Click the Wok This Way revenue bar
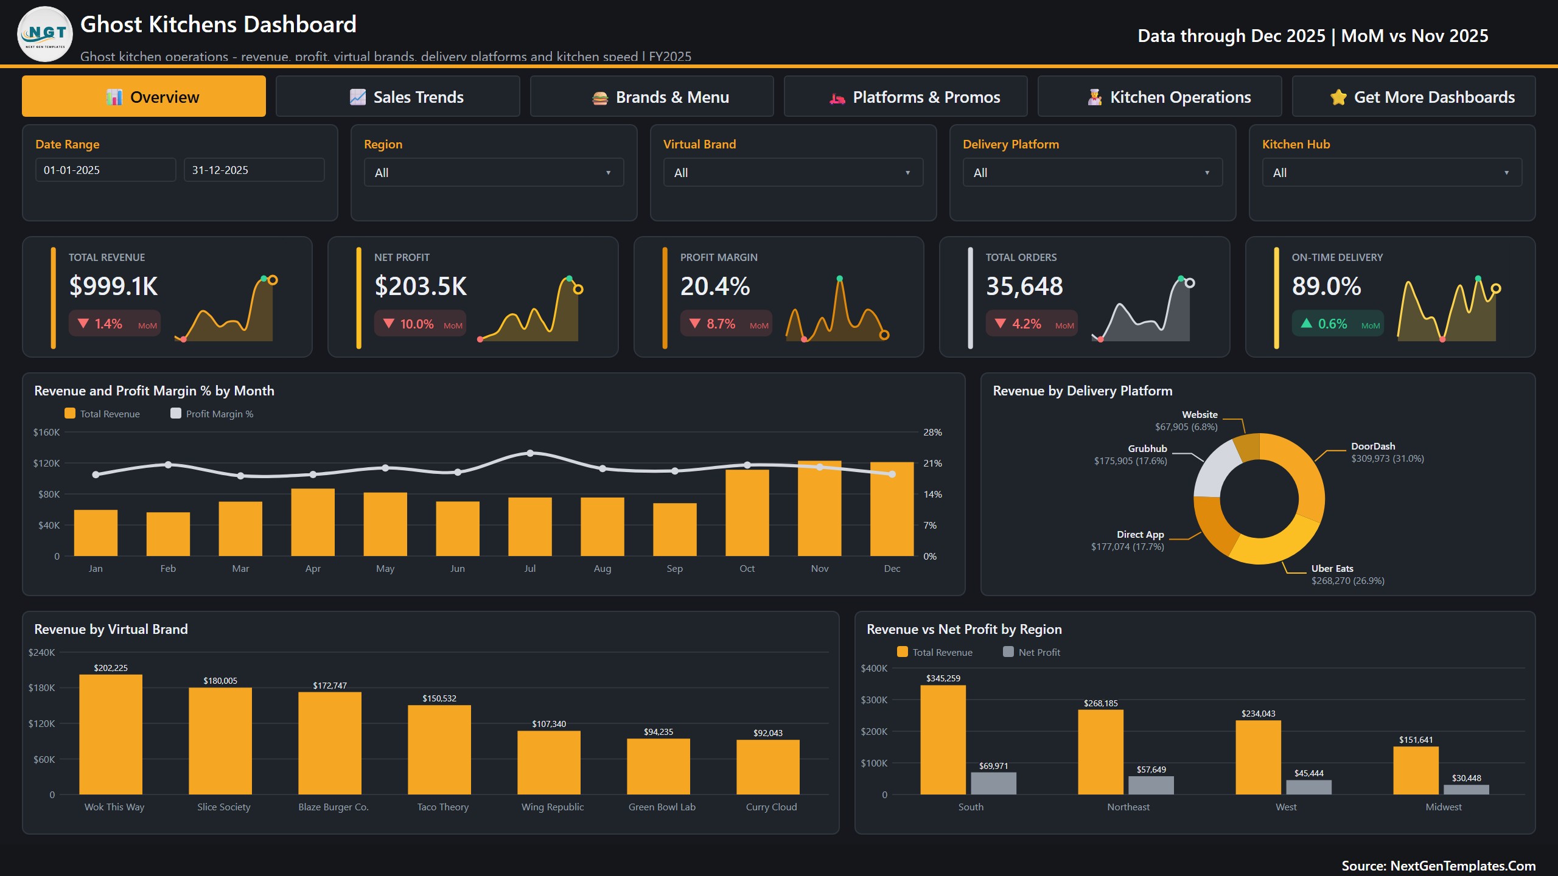 [x=111, y=734]
